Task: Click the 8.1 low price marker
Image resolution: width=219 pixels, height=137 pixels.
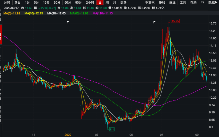Action: [x=111, y=129]
